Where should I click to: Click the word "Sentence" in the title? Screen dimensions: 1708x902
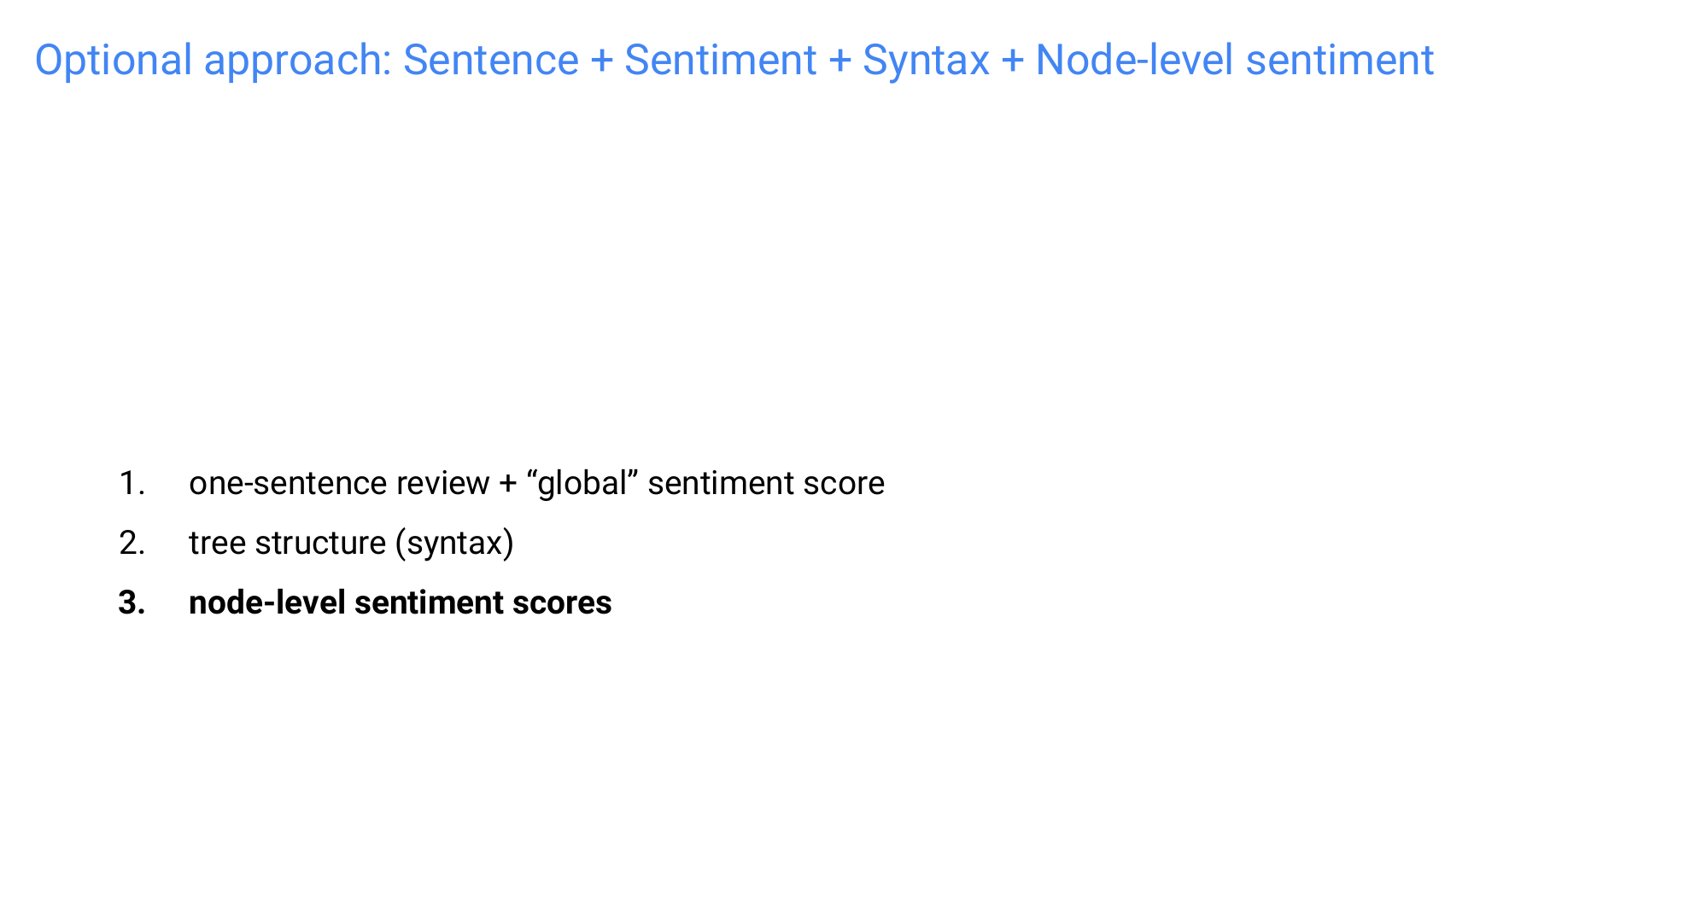click(490, 61)
